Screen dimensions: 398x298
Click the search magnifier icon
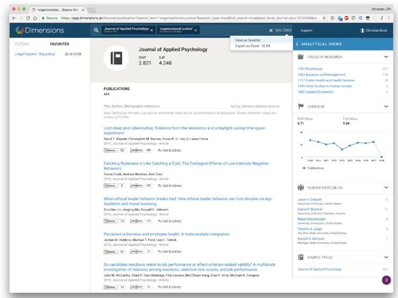pos(96,30)
